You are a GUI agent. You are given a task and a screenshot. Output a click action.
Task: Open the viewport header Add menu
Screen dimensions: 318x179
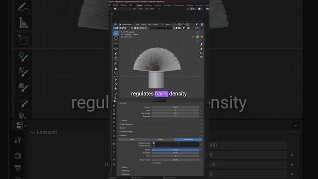[150, 24]
